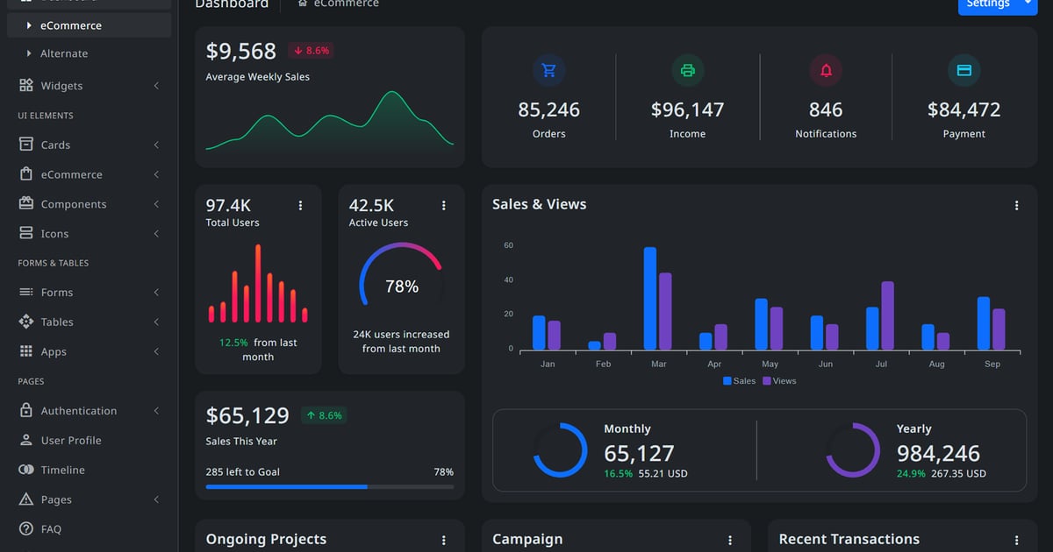Click the $96,147 Income value
The height and width of the screenshot is (552, 1053).
coord(688,110)
